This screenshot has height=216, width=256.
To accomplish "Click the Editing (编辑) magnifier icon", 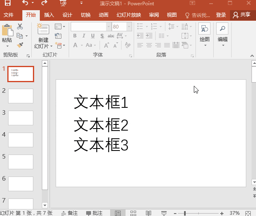I will (x=222, y=28).
